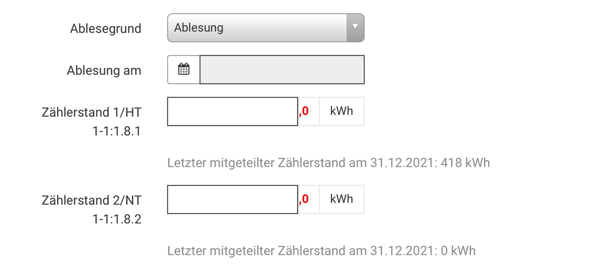The width and height of the screenshot is (603, 270).
Task: Click the 1-1:1.8.2 register code
Action: [117, 219]
